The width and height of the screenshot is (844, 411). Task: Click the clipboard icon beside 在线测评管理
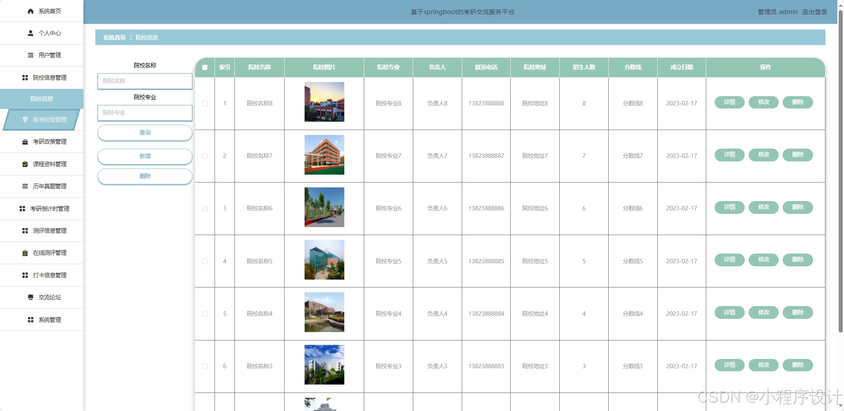point(25,253)
